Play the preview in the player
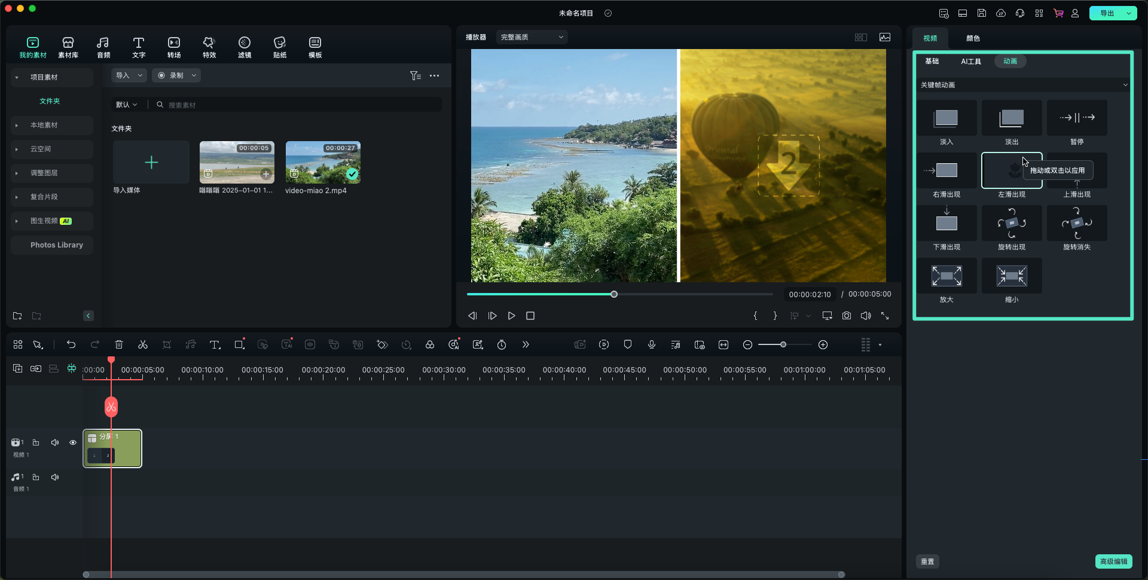1148x580 pixels. pos(511,316)
